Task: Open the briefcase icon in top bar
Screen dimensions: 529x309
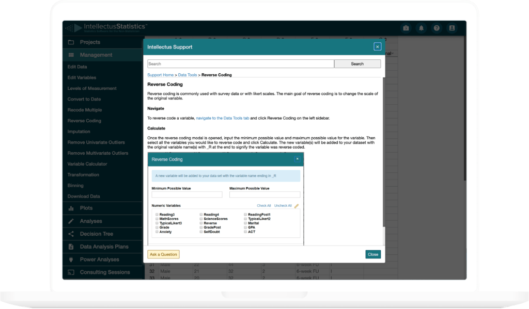Action: [406, 28]
